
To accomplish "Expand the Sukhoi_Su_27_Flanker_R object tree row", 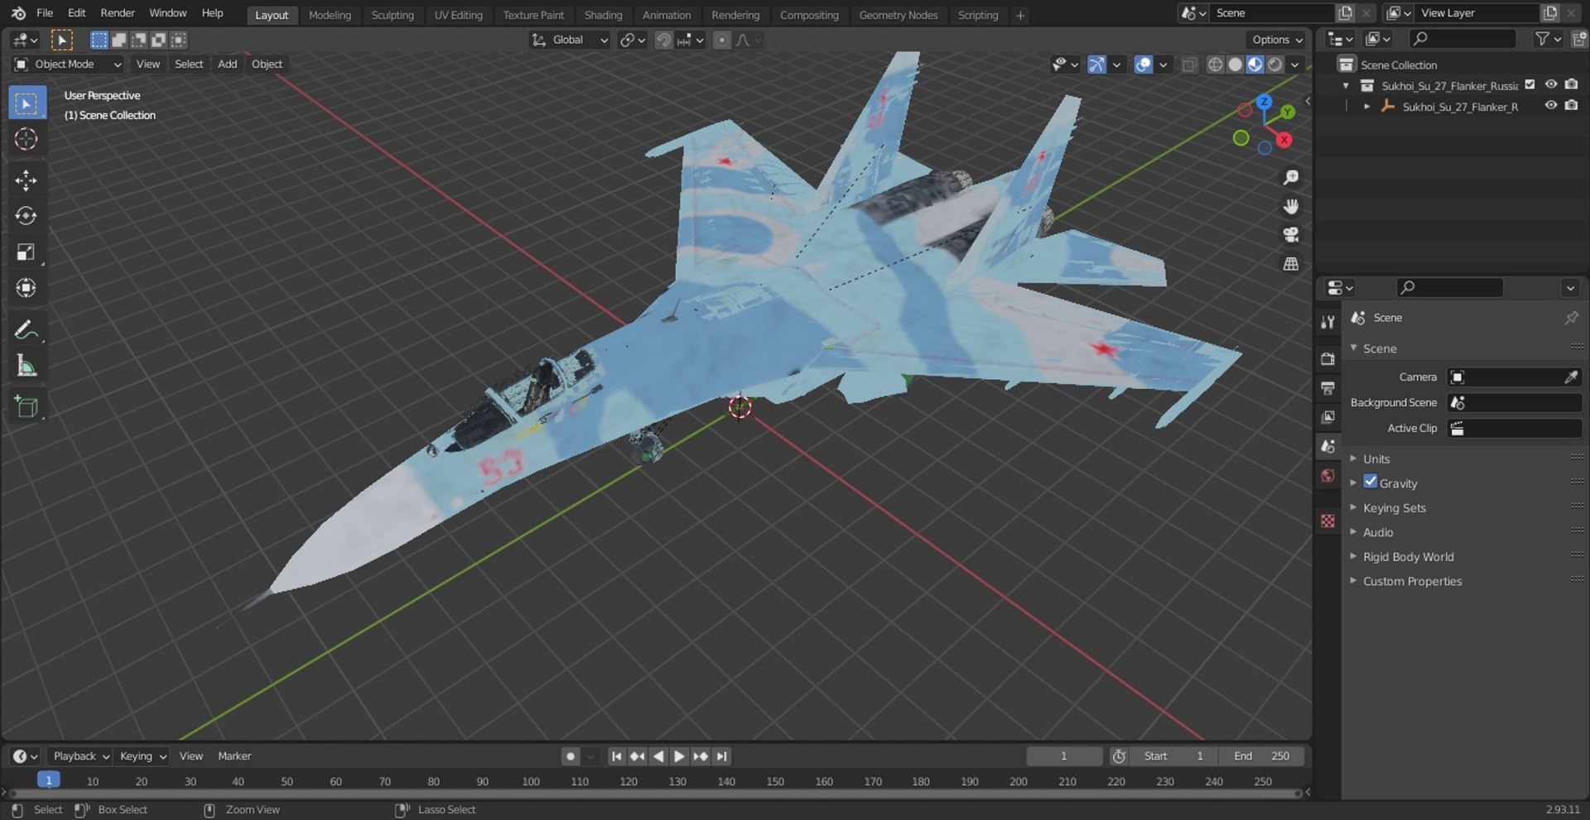I will pos(1366,107).
